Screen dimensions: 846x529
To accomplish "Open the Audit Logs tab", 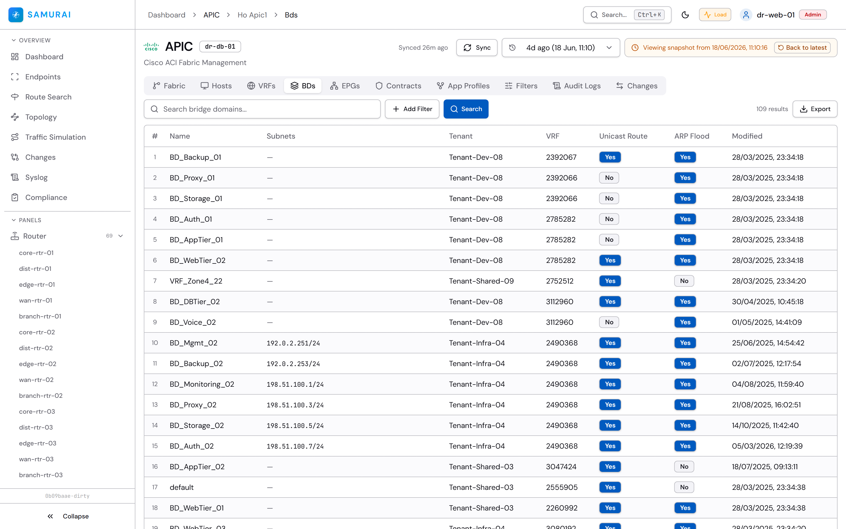I will (576, 86).
